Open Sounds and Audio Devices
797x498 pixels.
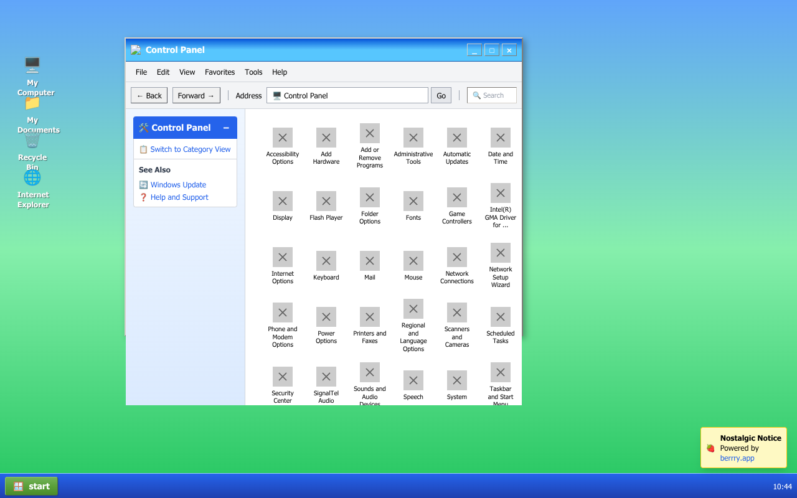pos(369,372)
